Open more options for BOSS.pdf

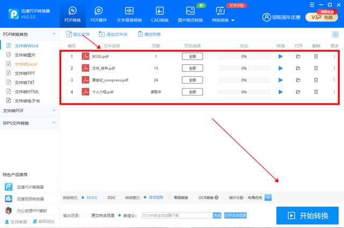click(334, 56)
